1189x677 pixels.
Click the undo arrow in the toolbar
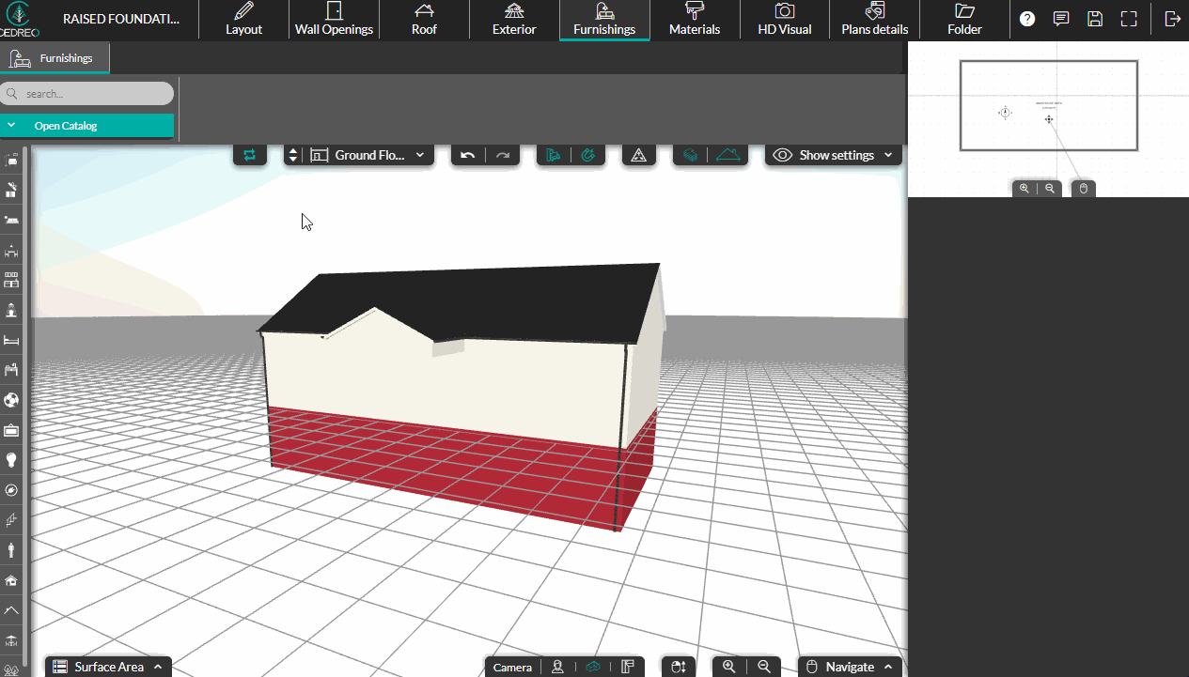tap(467, 155)
